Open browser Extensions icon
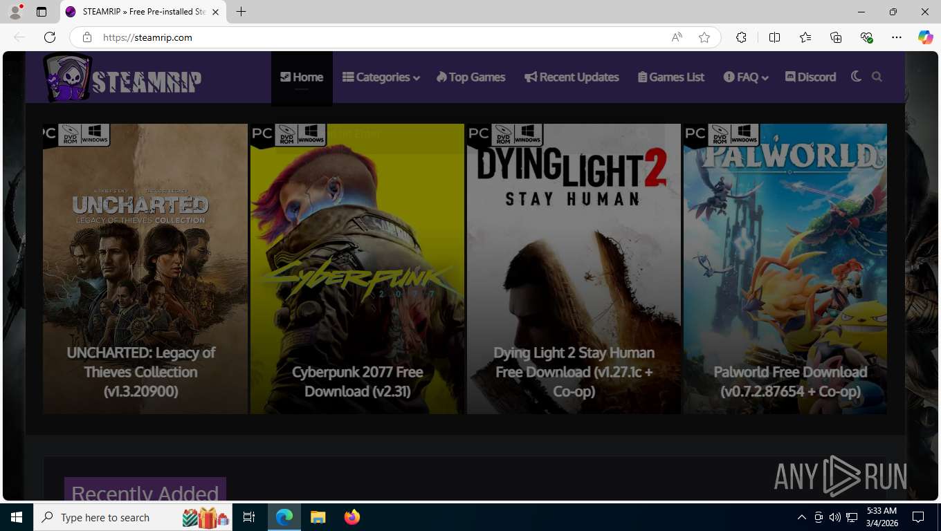The width and height of the screenshot is (941, 531). [x=741, y=37]
